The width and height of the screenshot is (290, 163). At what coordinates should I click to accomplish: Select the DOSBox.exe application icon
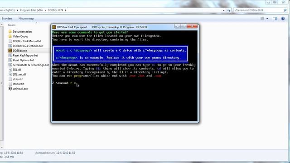tap(10, 51)
